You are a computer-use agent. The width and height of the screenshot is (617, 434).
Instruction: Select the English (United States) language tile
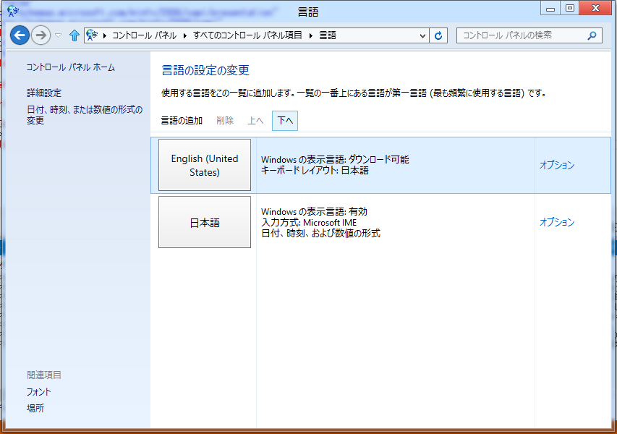(205, 165)
